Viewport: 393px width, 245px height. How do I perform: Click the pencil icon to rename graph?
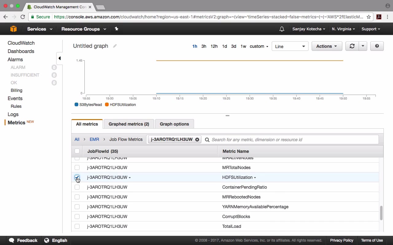click(115, 46)
